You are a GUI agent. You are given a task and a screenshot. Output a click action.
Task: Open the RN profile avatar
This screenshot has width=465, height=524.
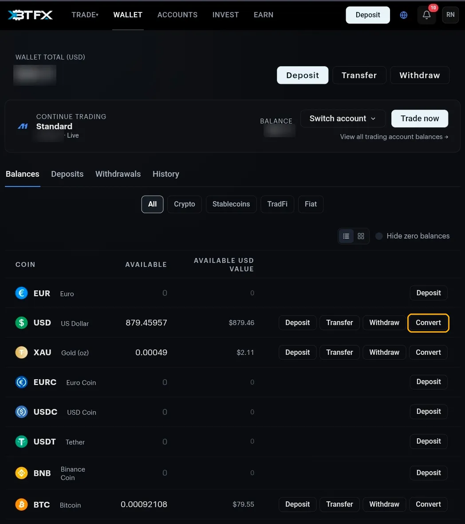450,15
